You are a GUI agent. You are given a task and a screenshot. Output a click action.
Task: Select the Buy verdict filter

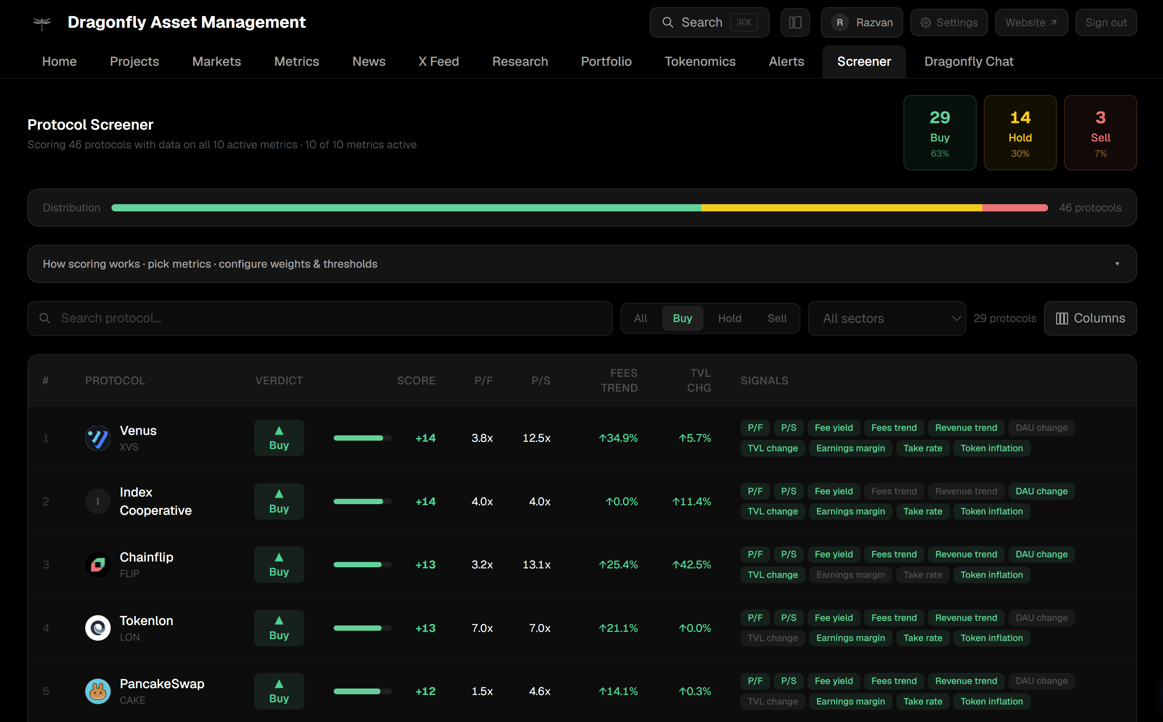point(683,318)
